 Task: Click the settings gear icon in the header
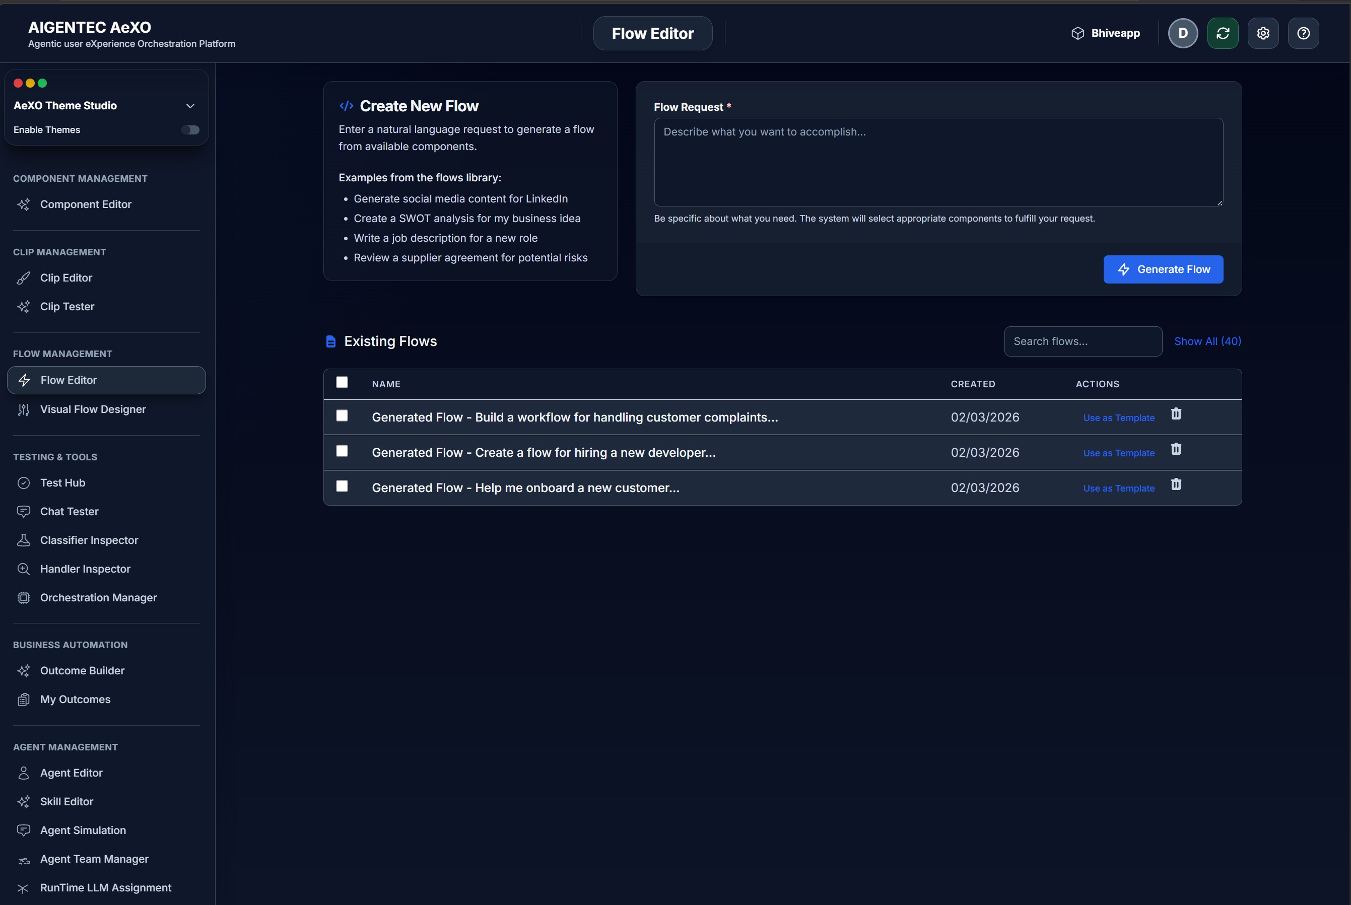1263,33
